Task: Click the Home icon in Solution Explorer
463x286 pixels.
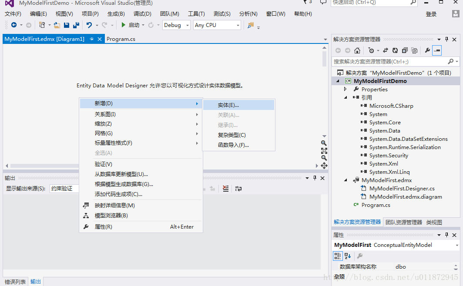Action: point(357,50)
